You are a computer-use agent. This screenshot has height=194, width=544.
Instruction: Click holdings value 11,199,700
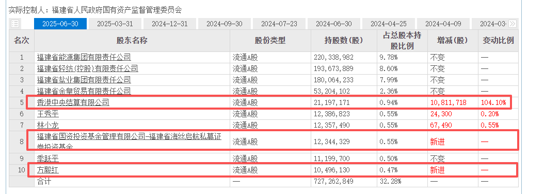[x=332, y=159]
